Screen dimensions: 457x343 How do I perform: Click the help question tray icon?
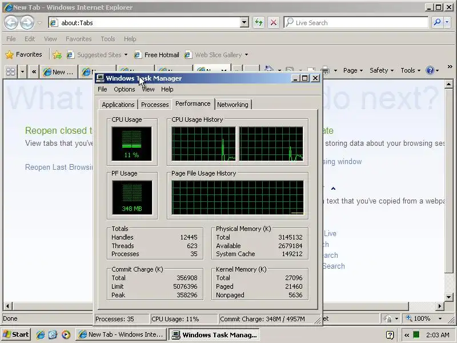point(390,335)
